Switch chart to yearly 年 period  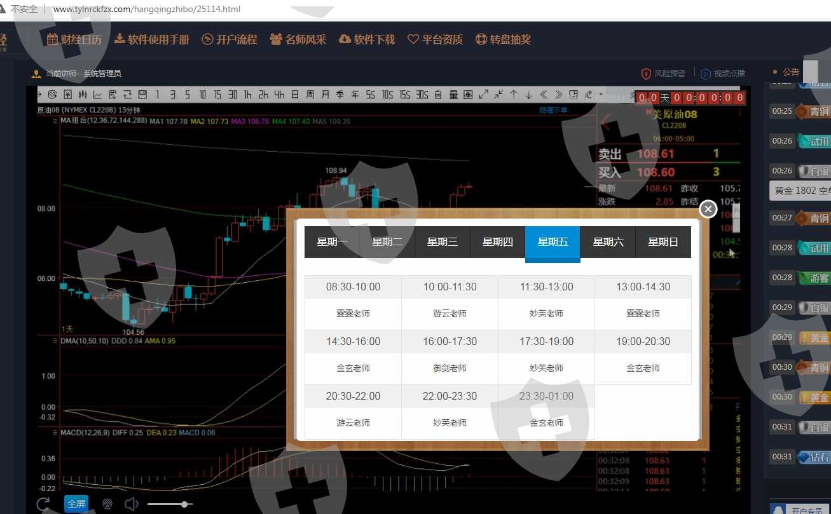point(355,95)
